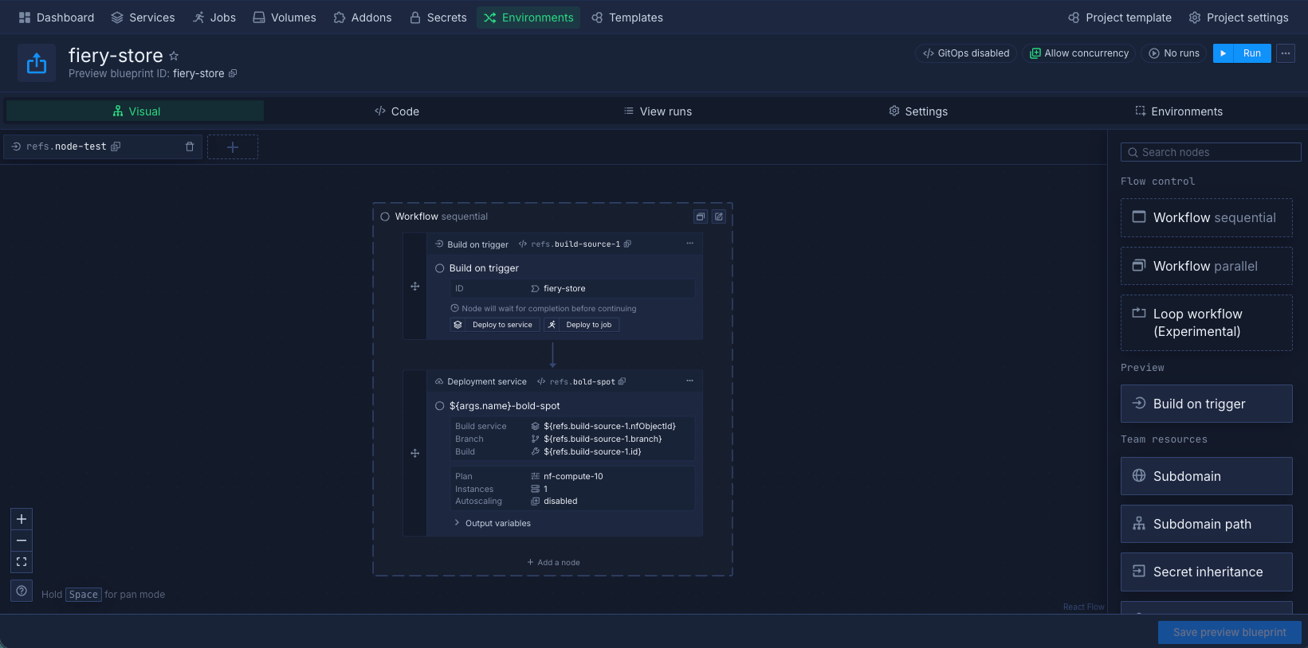1308x648 pixels.
Task: Open the Templates menu item
Action: pos(627,18)
